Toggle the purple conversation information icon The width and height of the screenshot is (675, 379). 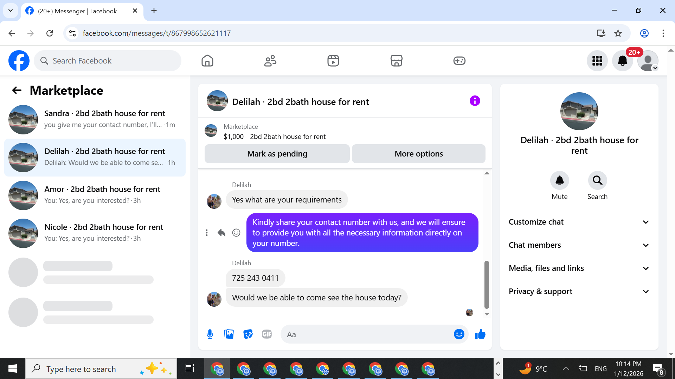pos(475,101)
